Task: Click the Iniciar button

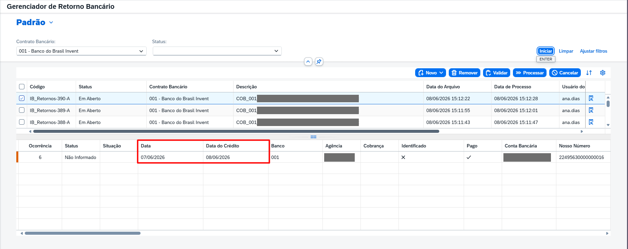Action: point(546,51)
